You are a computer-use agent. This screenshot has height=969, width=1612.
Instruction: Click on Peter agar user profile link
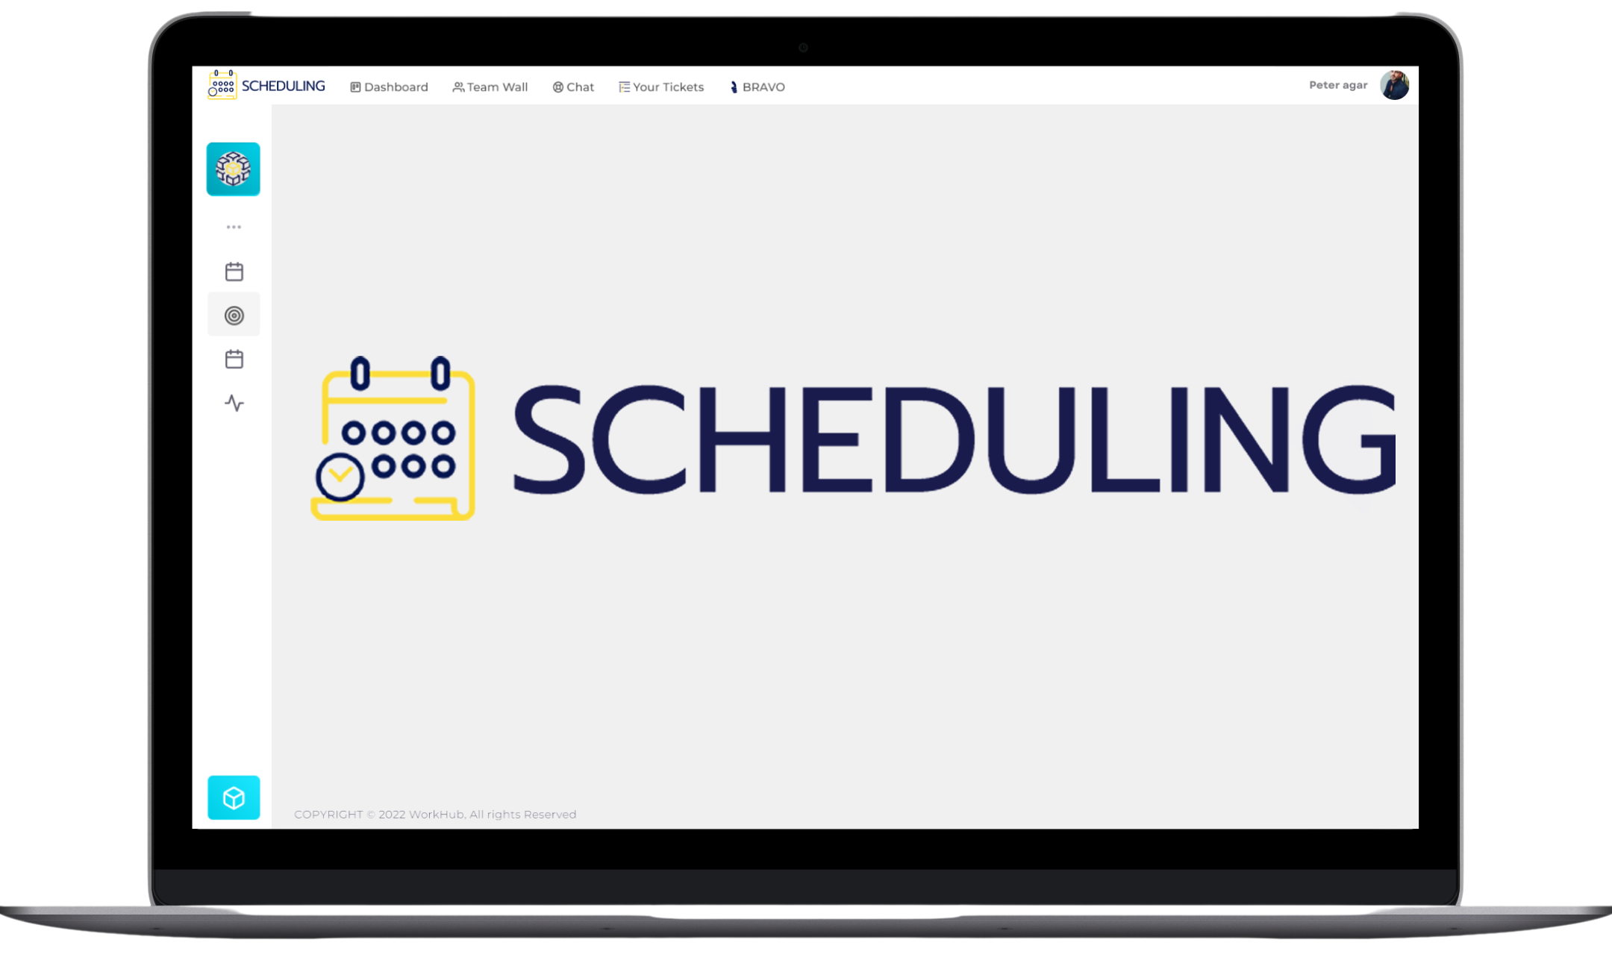click(x=1358, y=84)
